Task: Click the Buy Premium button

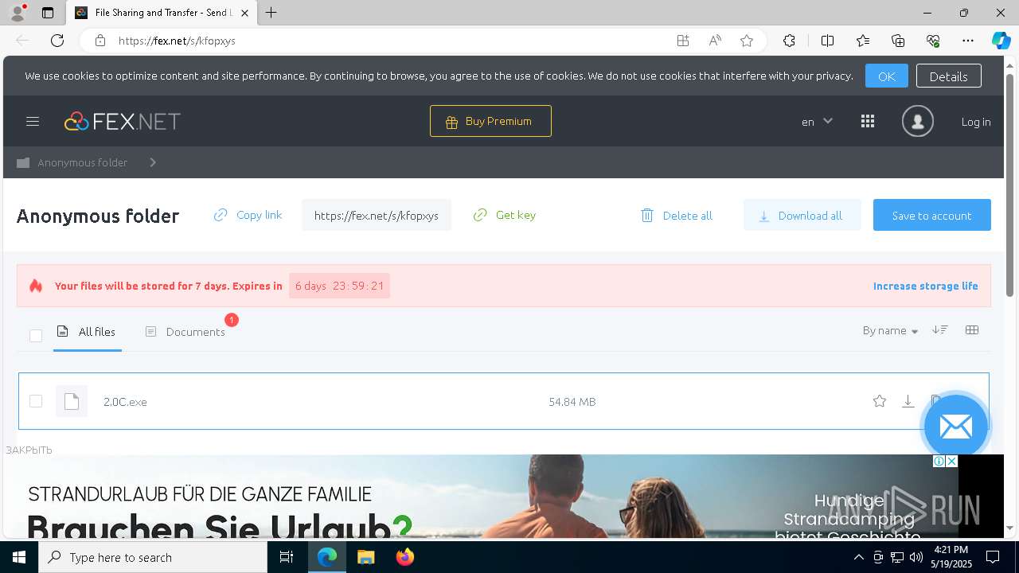Action: tap(490, 121)
